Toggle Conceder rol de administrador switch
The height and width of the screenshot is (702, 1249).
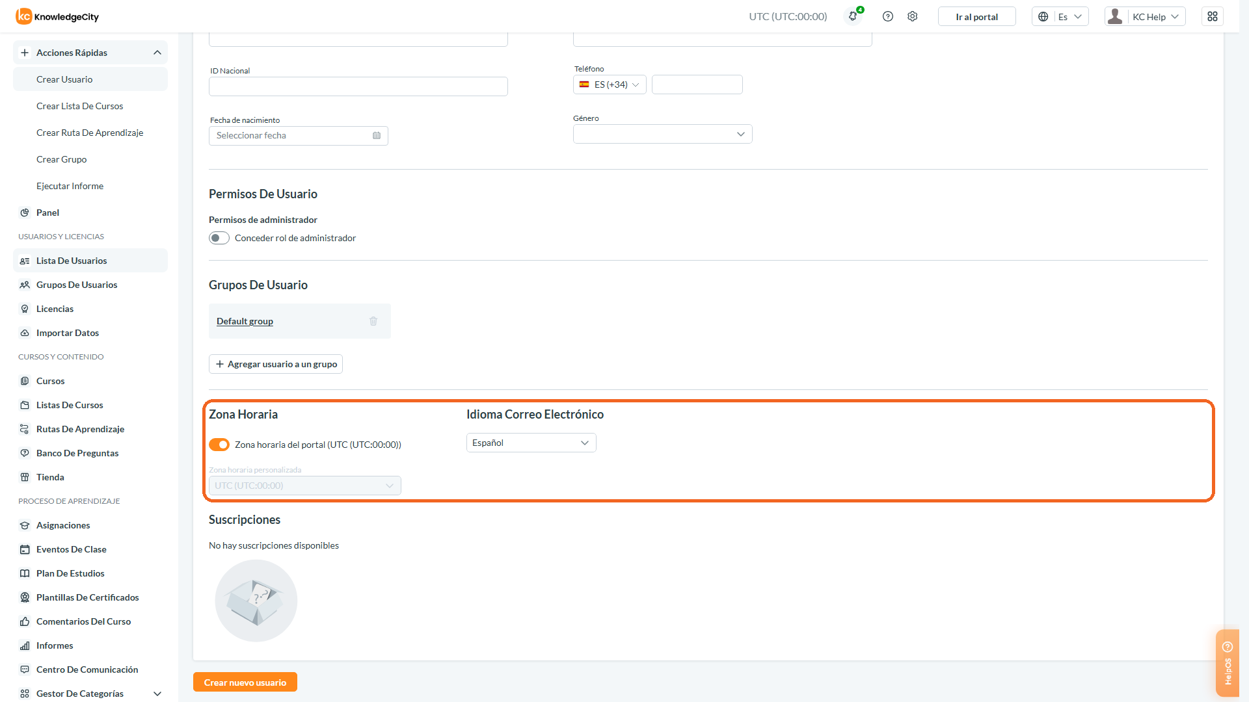click(219, 238)
